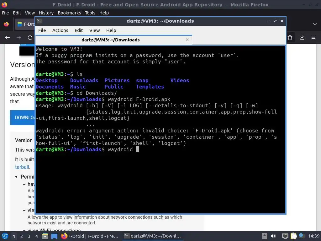Image resolution: width=321 pixels, height=241 pixels.
Task: Click the snap directory name in terminal
Action: coord(142,80)
